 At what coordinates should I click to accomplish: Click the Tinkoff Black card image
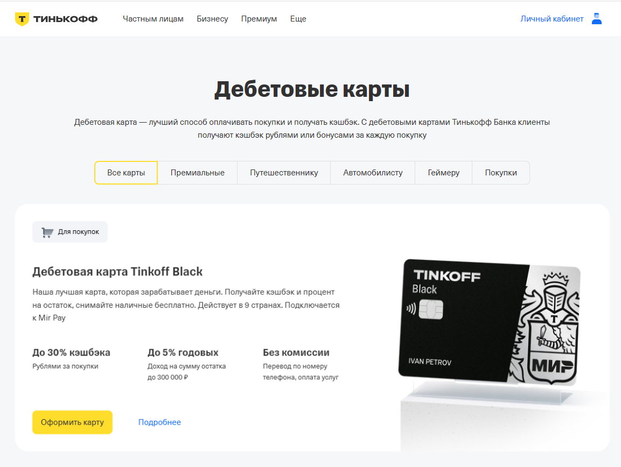[490, 323]
